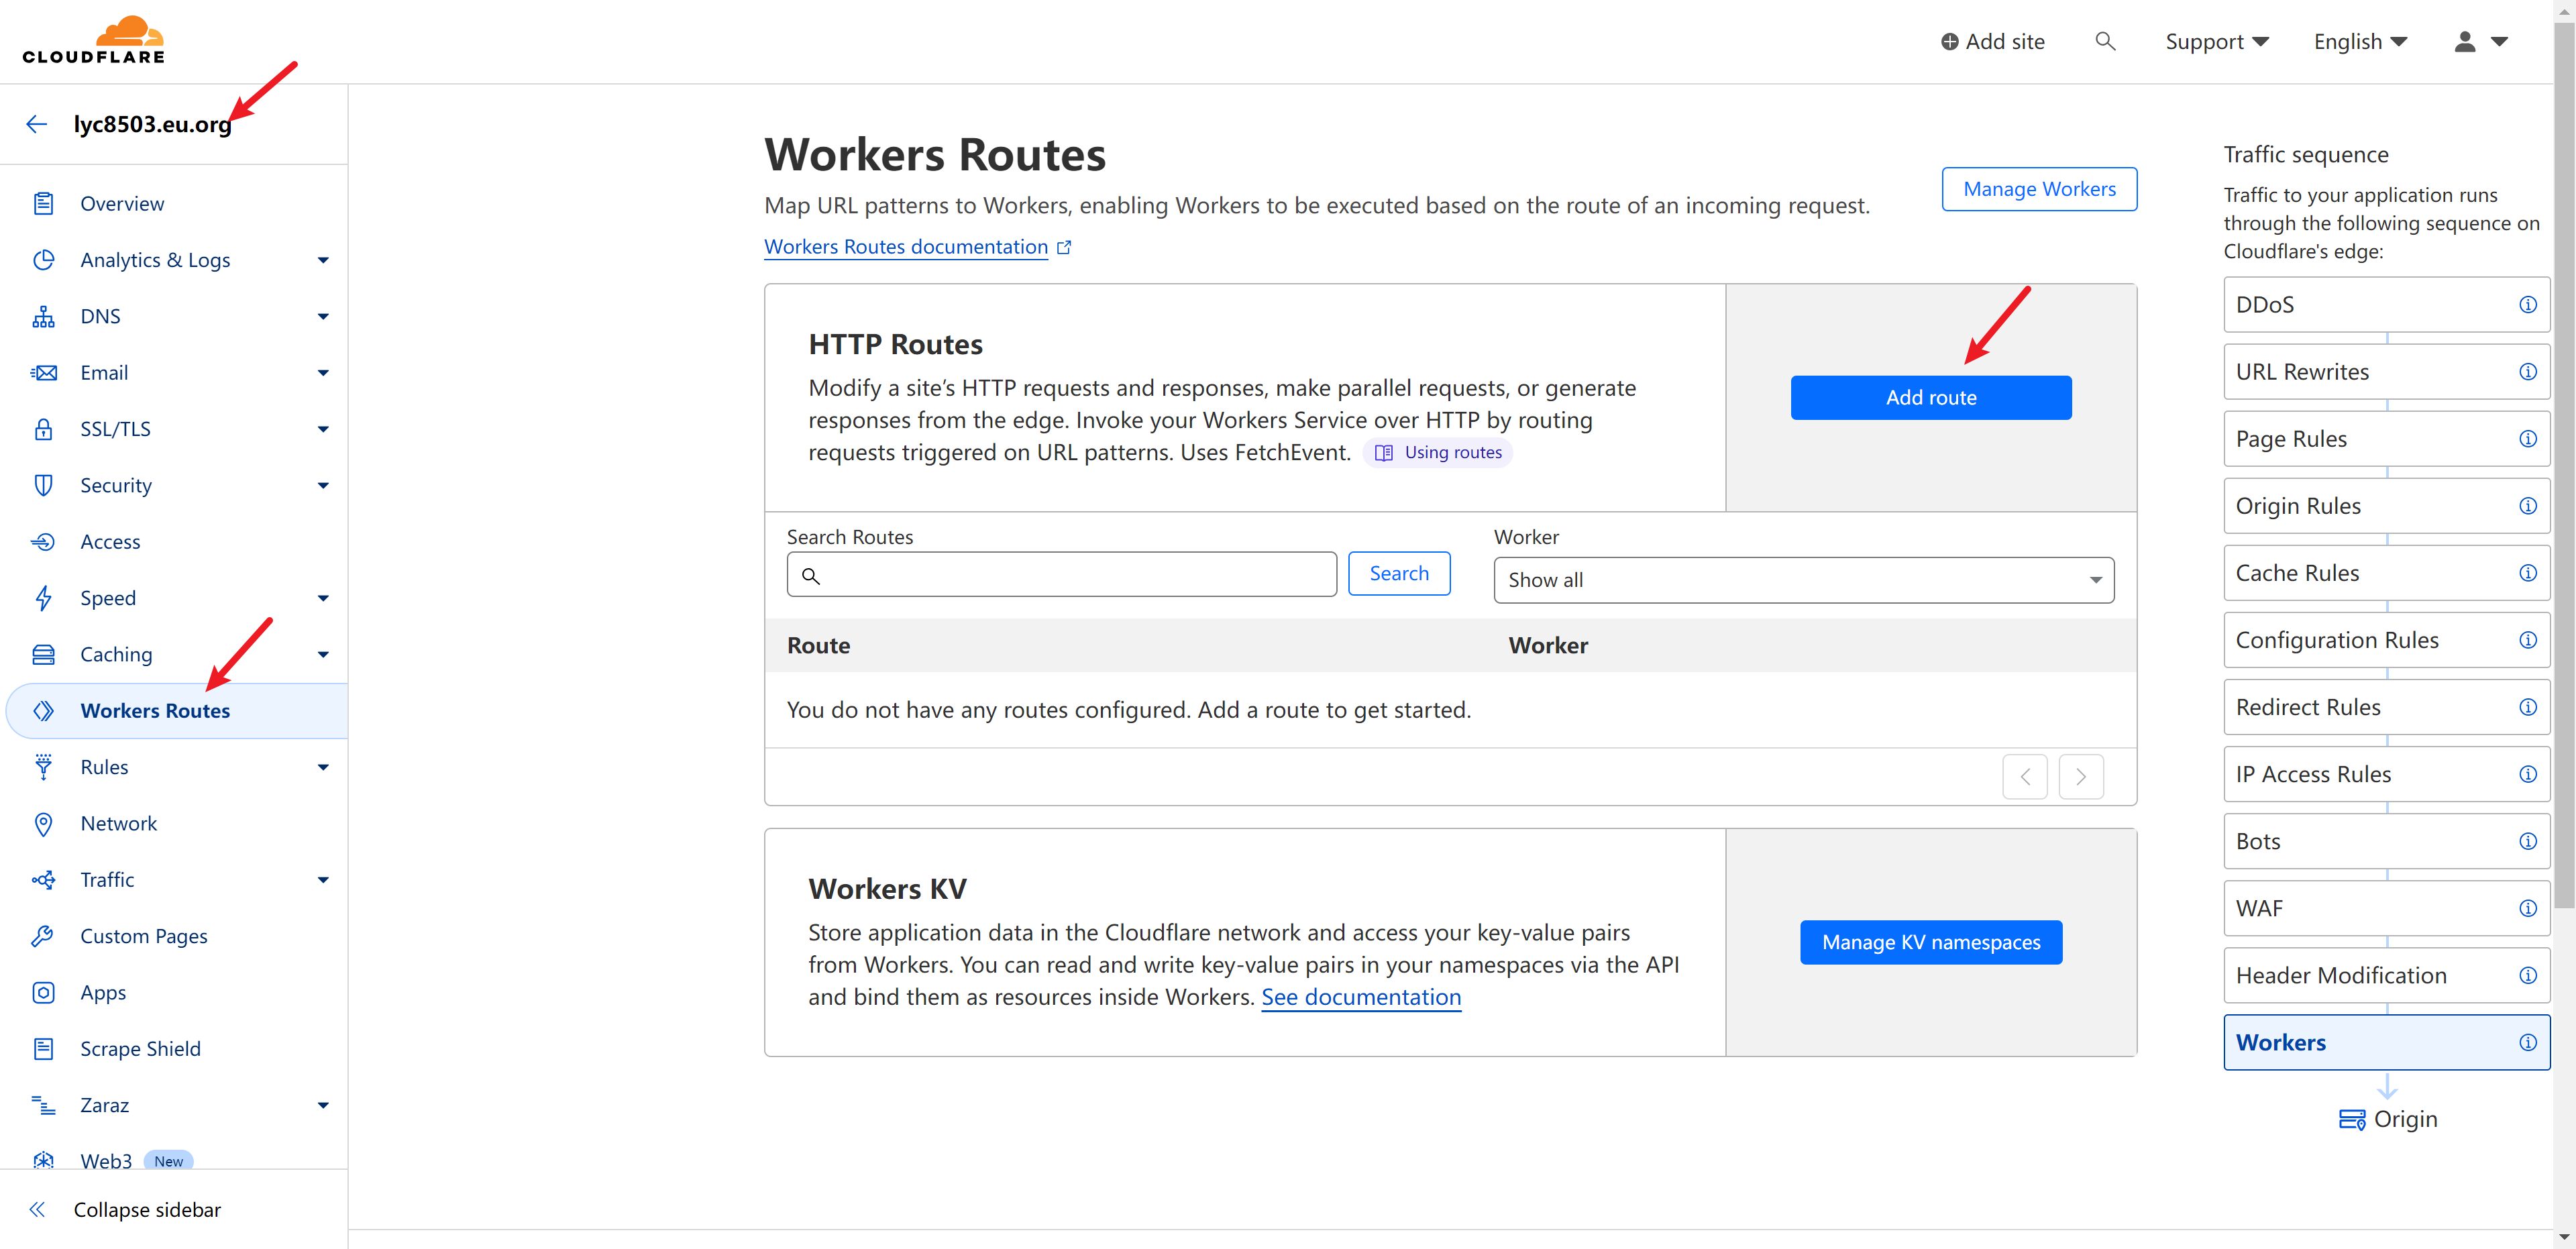Viewport: 2576px width, 1249px height.
Task: Click the DDoS info icon
Action: click(2527, 304)
